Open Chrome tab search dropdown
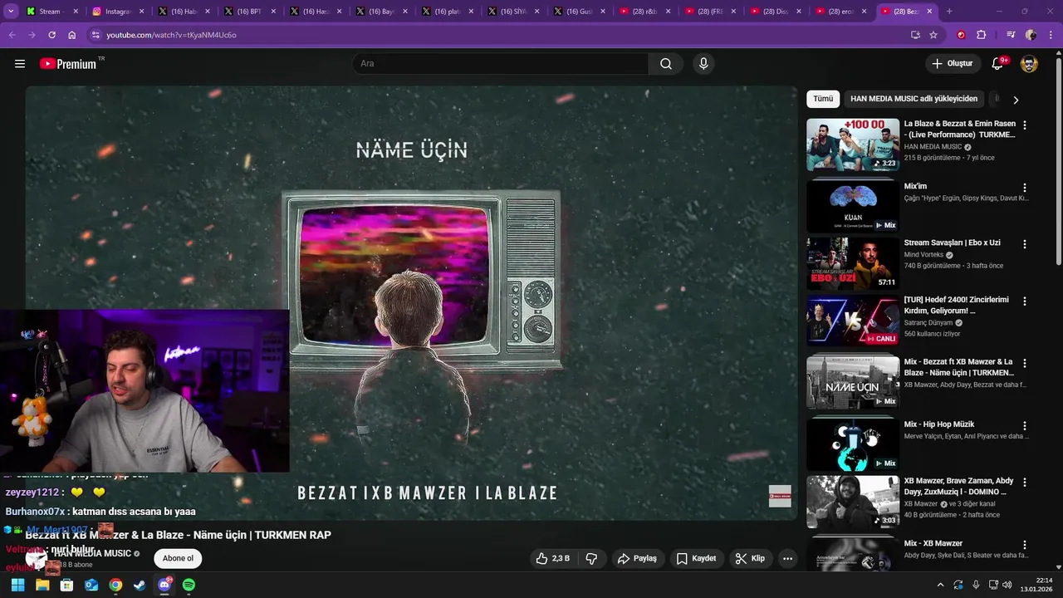Screen dimensions: 1063x598 (x=11, y=12)
